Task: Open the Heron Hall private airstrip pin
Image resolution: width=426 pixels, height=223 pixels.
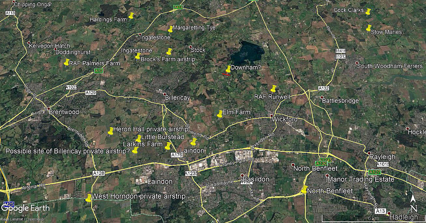Action: tap(110, 131)
